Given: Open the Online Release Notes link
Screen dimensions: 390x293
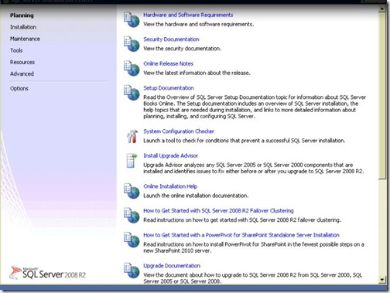Looking at the screenshot, I should point(169,63).
